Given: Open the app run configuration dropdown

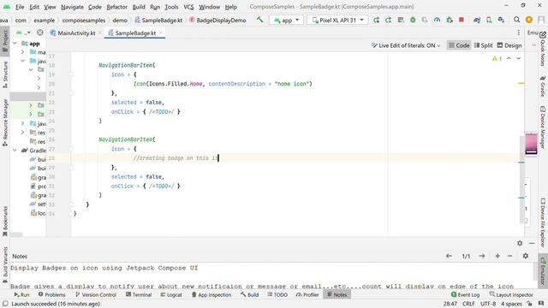Looking at the screenshot, I should click(x=287, y=21).
